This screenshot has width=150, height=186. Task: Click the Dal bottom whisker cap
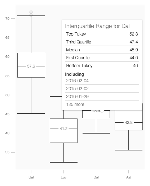tap(96, 133)
